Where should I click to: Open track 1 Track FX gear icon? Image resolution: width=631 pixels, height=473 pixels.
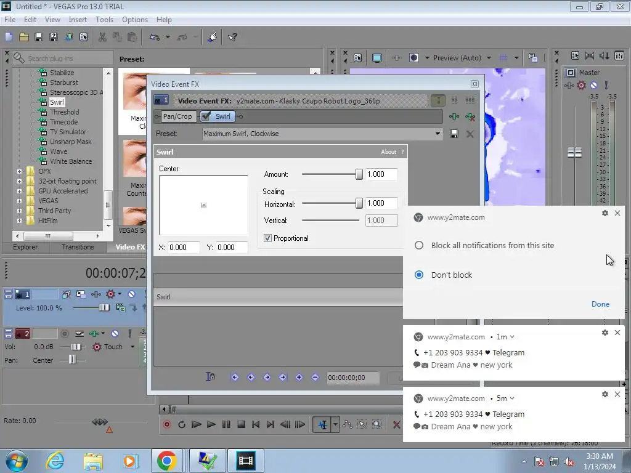point(111,294)
